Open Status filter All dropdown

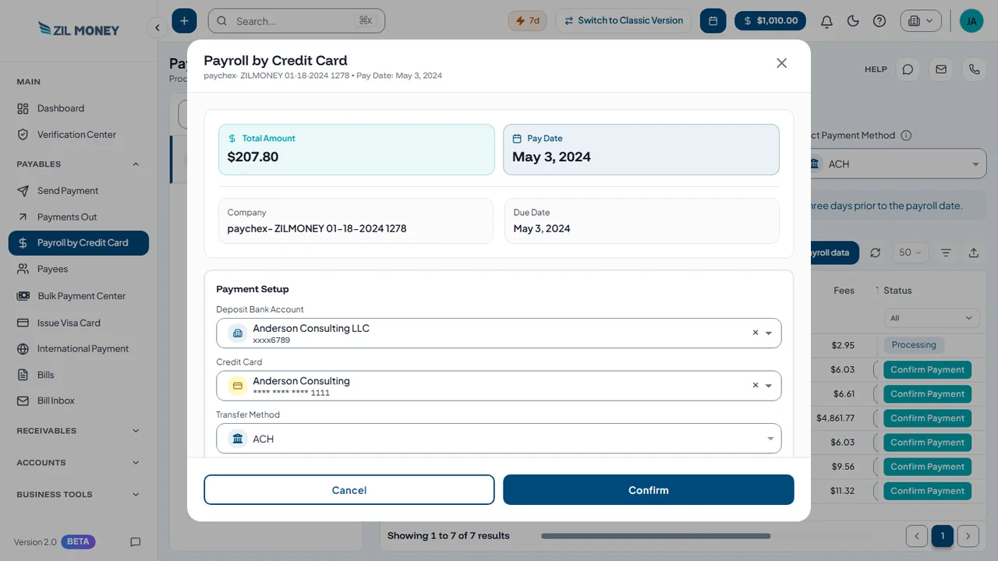point(932,318)
